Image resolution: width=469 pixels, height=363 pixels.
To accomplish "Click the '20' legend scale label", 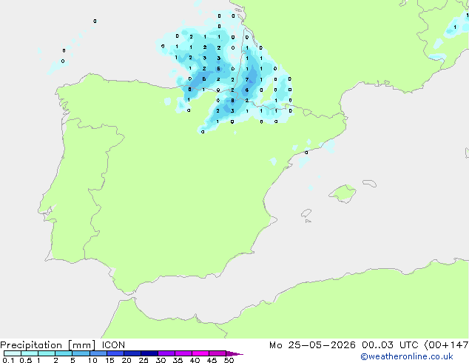I will tap(126, 360).
